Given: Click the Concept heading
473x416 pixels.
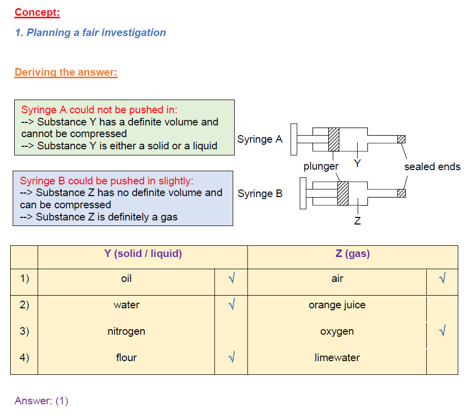Looking at the screenshot, I should (37, 12).
